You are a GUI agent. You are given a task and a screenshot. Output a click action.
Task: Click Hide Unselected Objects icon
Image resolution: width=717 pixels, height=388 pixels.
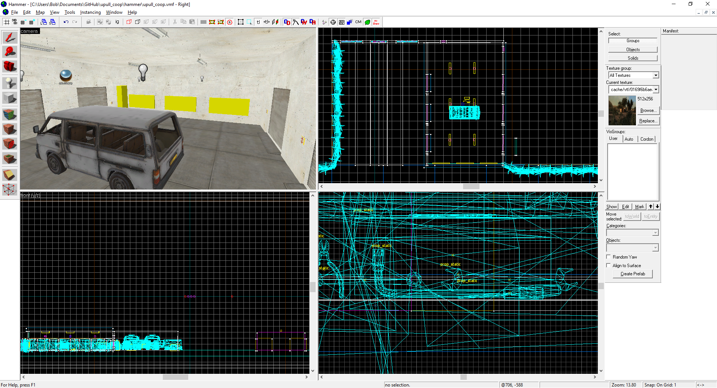tap(137, 22)
